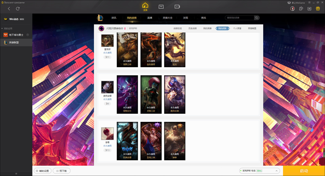Open the 诺克萨斯 电信 server dropdown
The width and height of the screenshot is (325, 176).
pos(259,171)
